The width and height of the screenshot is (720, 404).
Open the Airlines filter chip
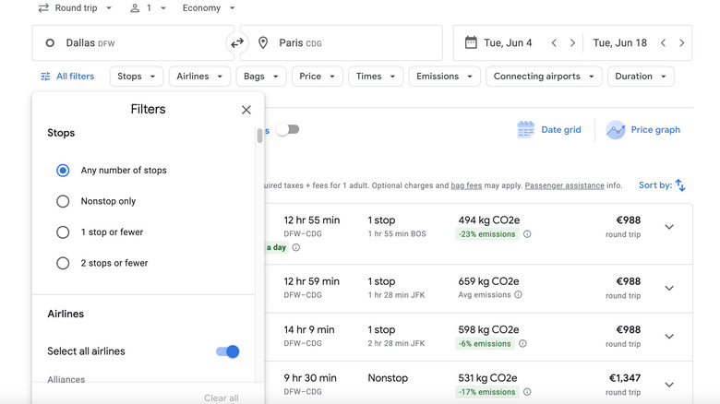(199, 77)
